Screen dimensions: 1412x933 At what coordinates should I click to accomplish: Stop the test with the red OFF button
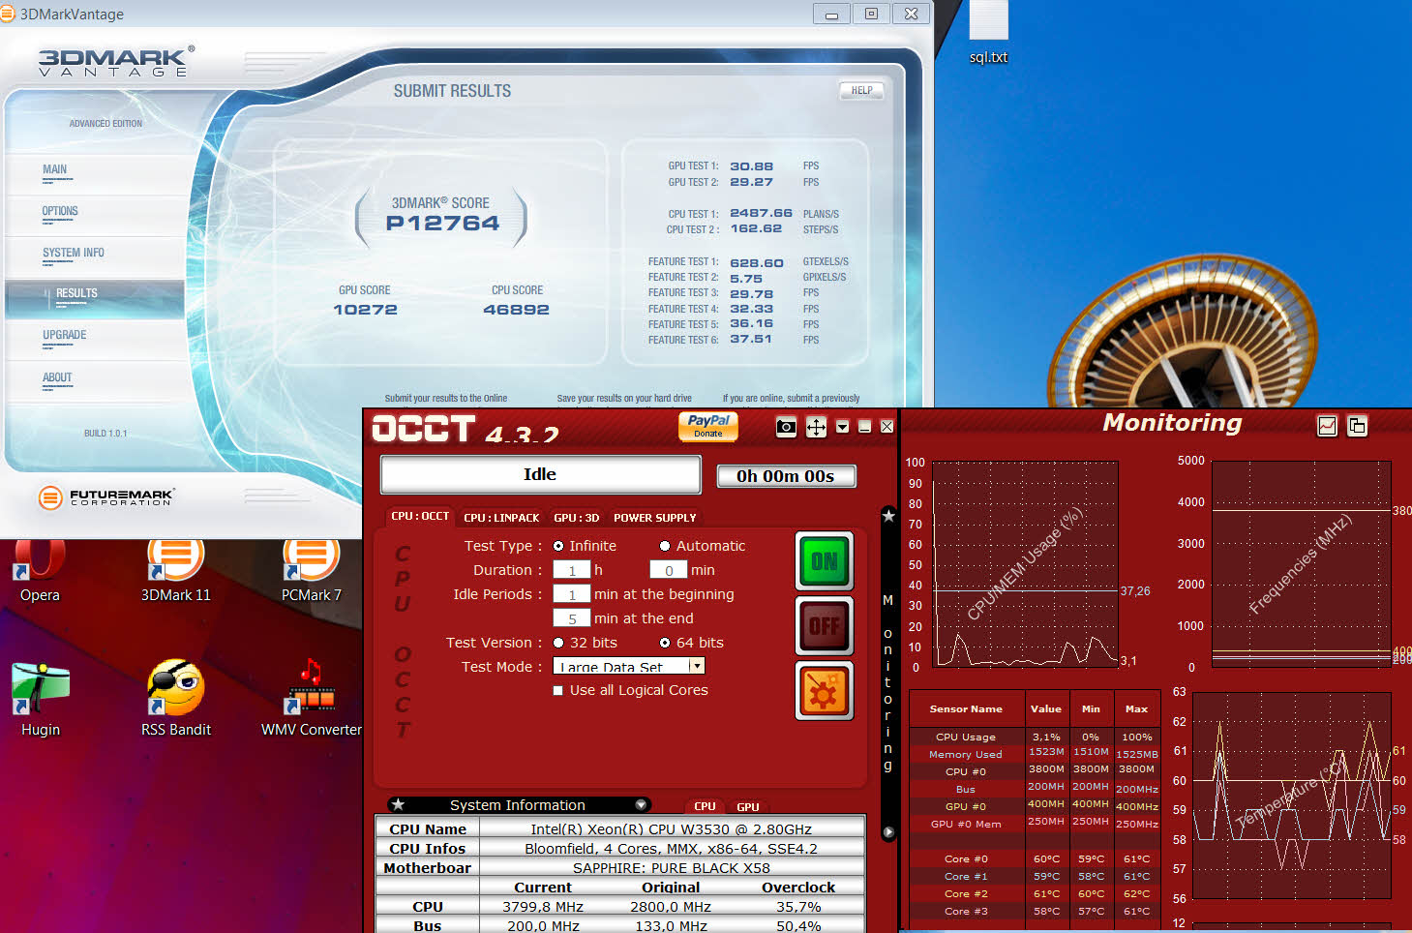pyautogui.click(x=825, y=626)
